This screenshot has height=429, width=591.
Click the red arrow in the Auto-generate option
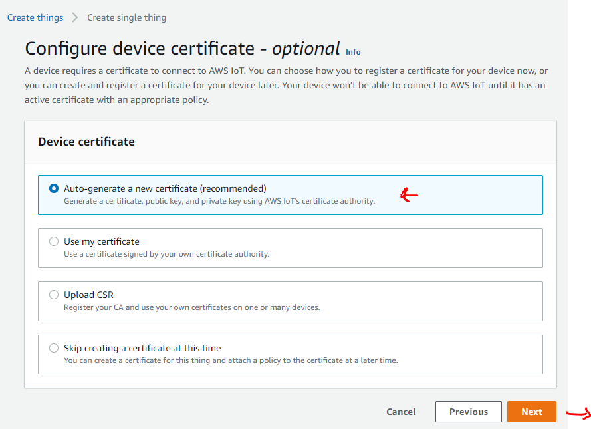pyautogui.click(x=409, y=195)
